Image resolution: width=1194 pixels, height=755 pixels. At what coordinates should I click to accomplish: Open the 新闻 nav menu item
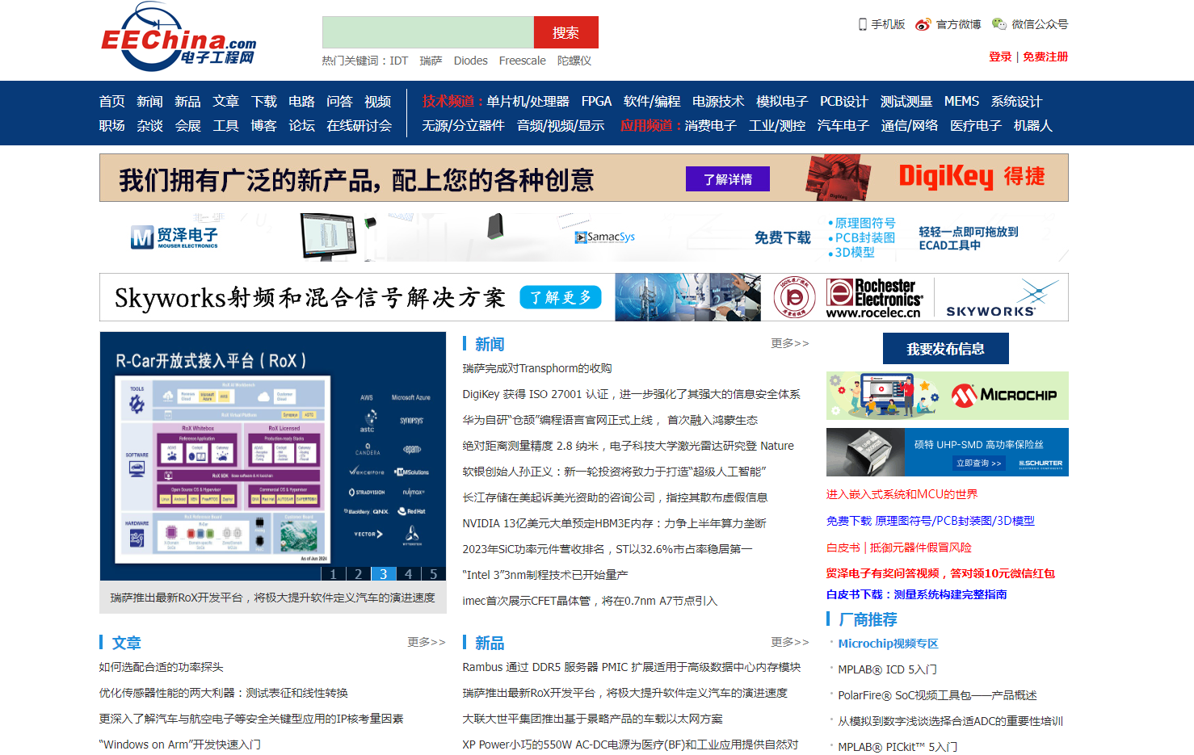pos(149,101)
